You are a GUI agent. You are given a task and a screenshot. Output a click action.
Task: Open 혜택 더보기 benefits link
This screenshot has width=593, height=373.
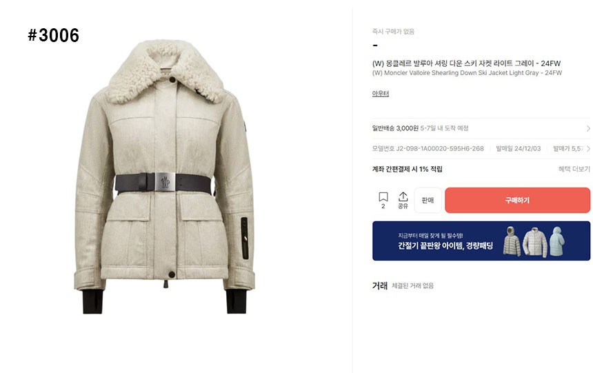574,169
